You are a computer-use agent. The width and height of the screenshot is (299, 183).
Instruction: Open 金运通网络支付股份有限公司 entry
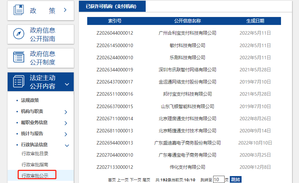coord(188,82)
